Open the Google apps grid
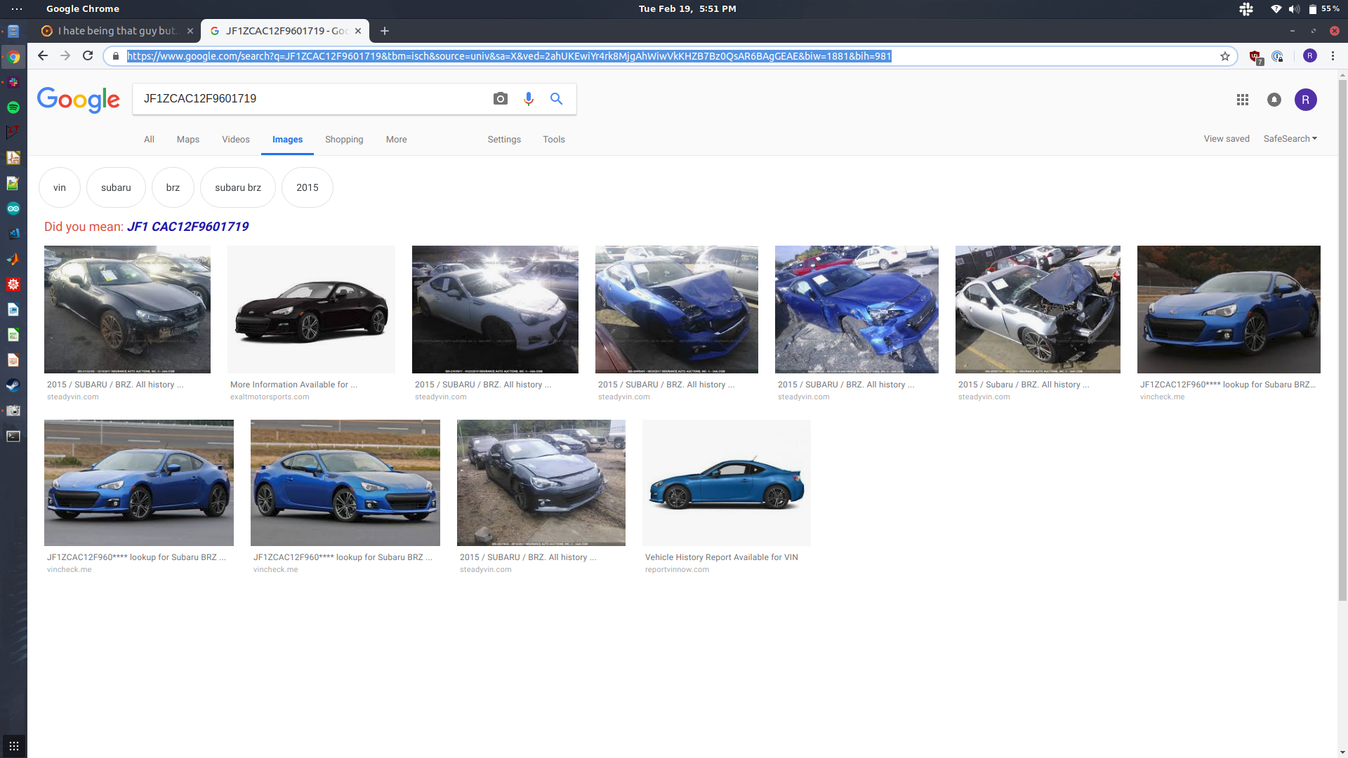 (1243, 100)
